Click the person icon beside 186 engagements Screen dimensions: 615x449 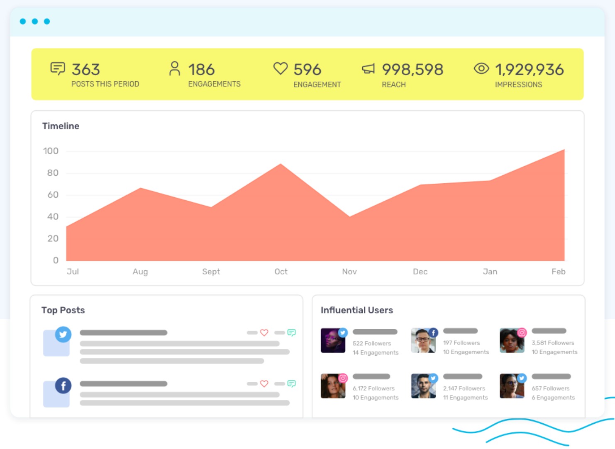click(x=175, y=68)
